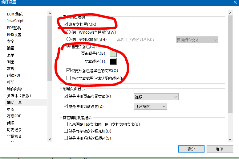This screenshot has height=159, width=239.
Task: Toggle 总是使用缩放设置(Z) checkbox
Action: 66,106
